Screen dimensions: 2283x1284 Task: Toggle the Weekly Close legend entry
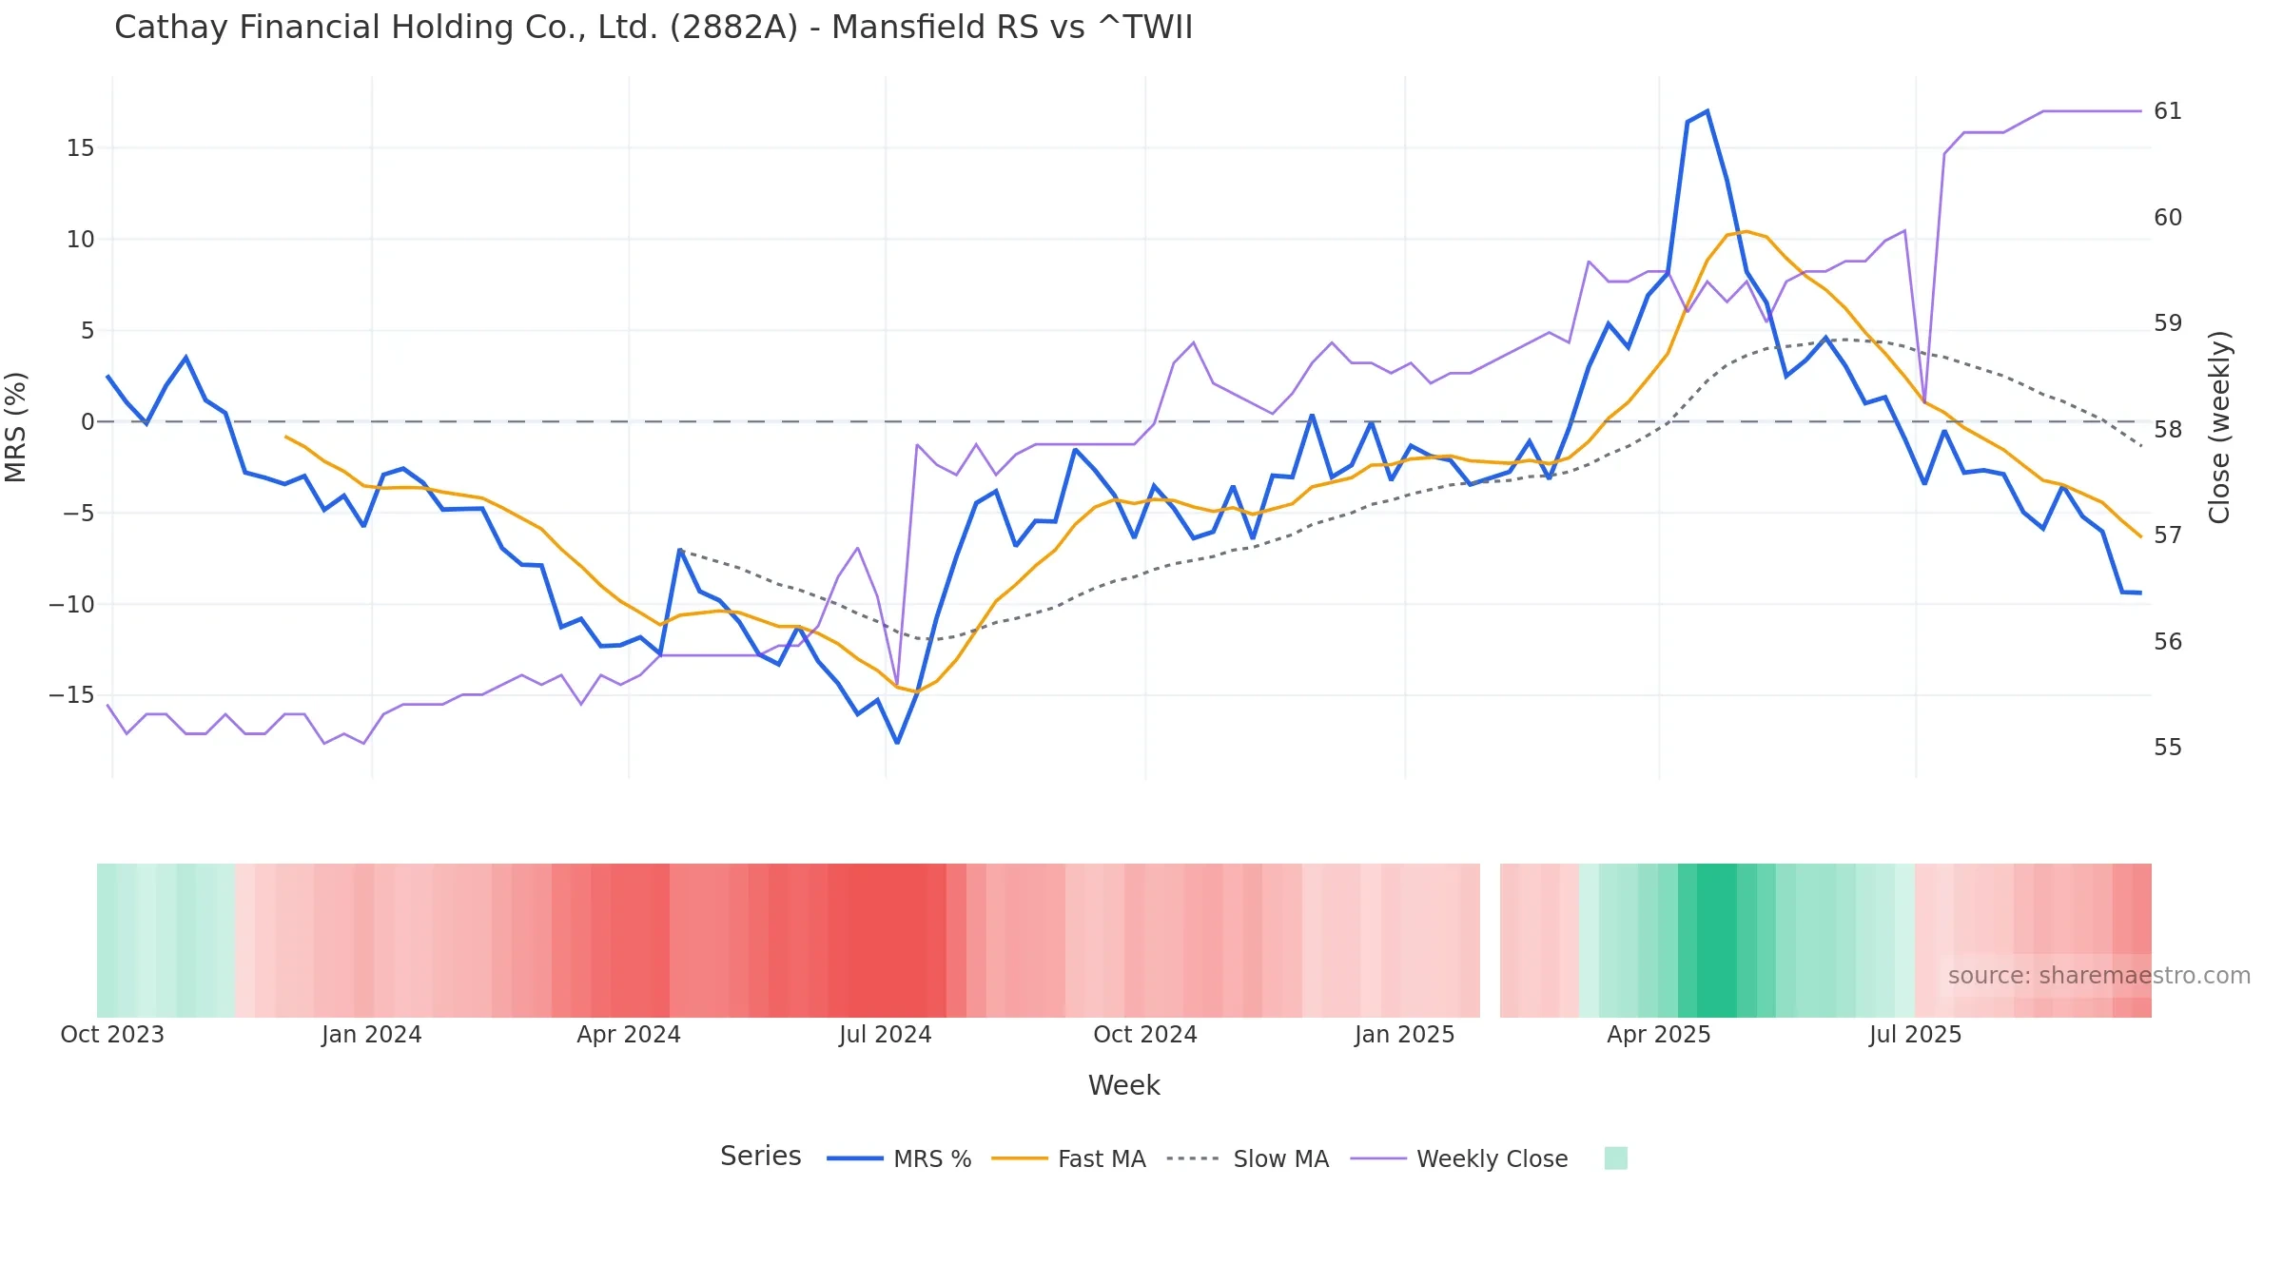pos(1458,1158)
